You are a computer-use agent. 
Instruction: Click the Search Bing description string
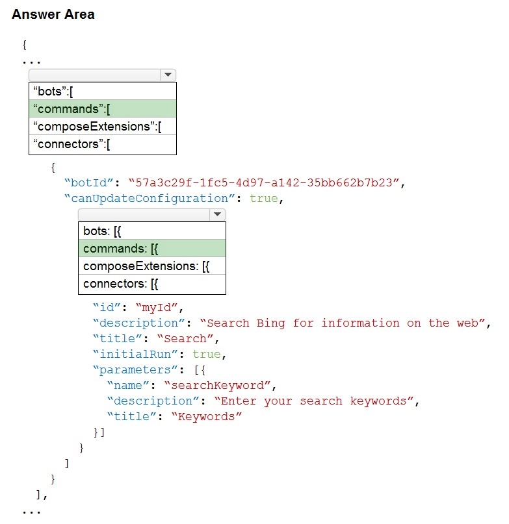(x=343, y=323)
